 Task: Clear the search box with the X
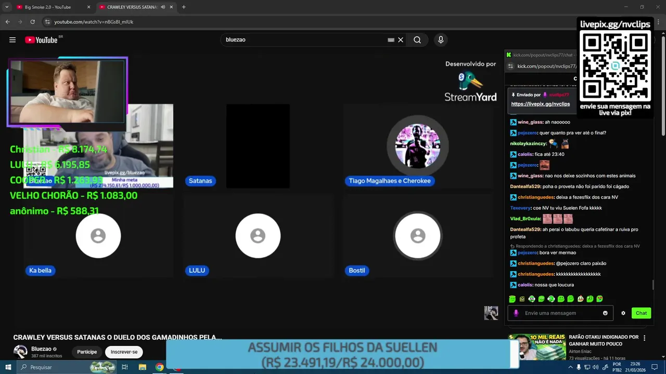tap(401, 40)
